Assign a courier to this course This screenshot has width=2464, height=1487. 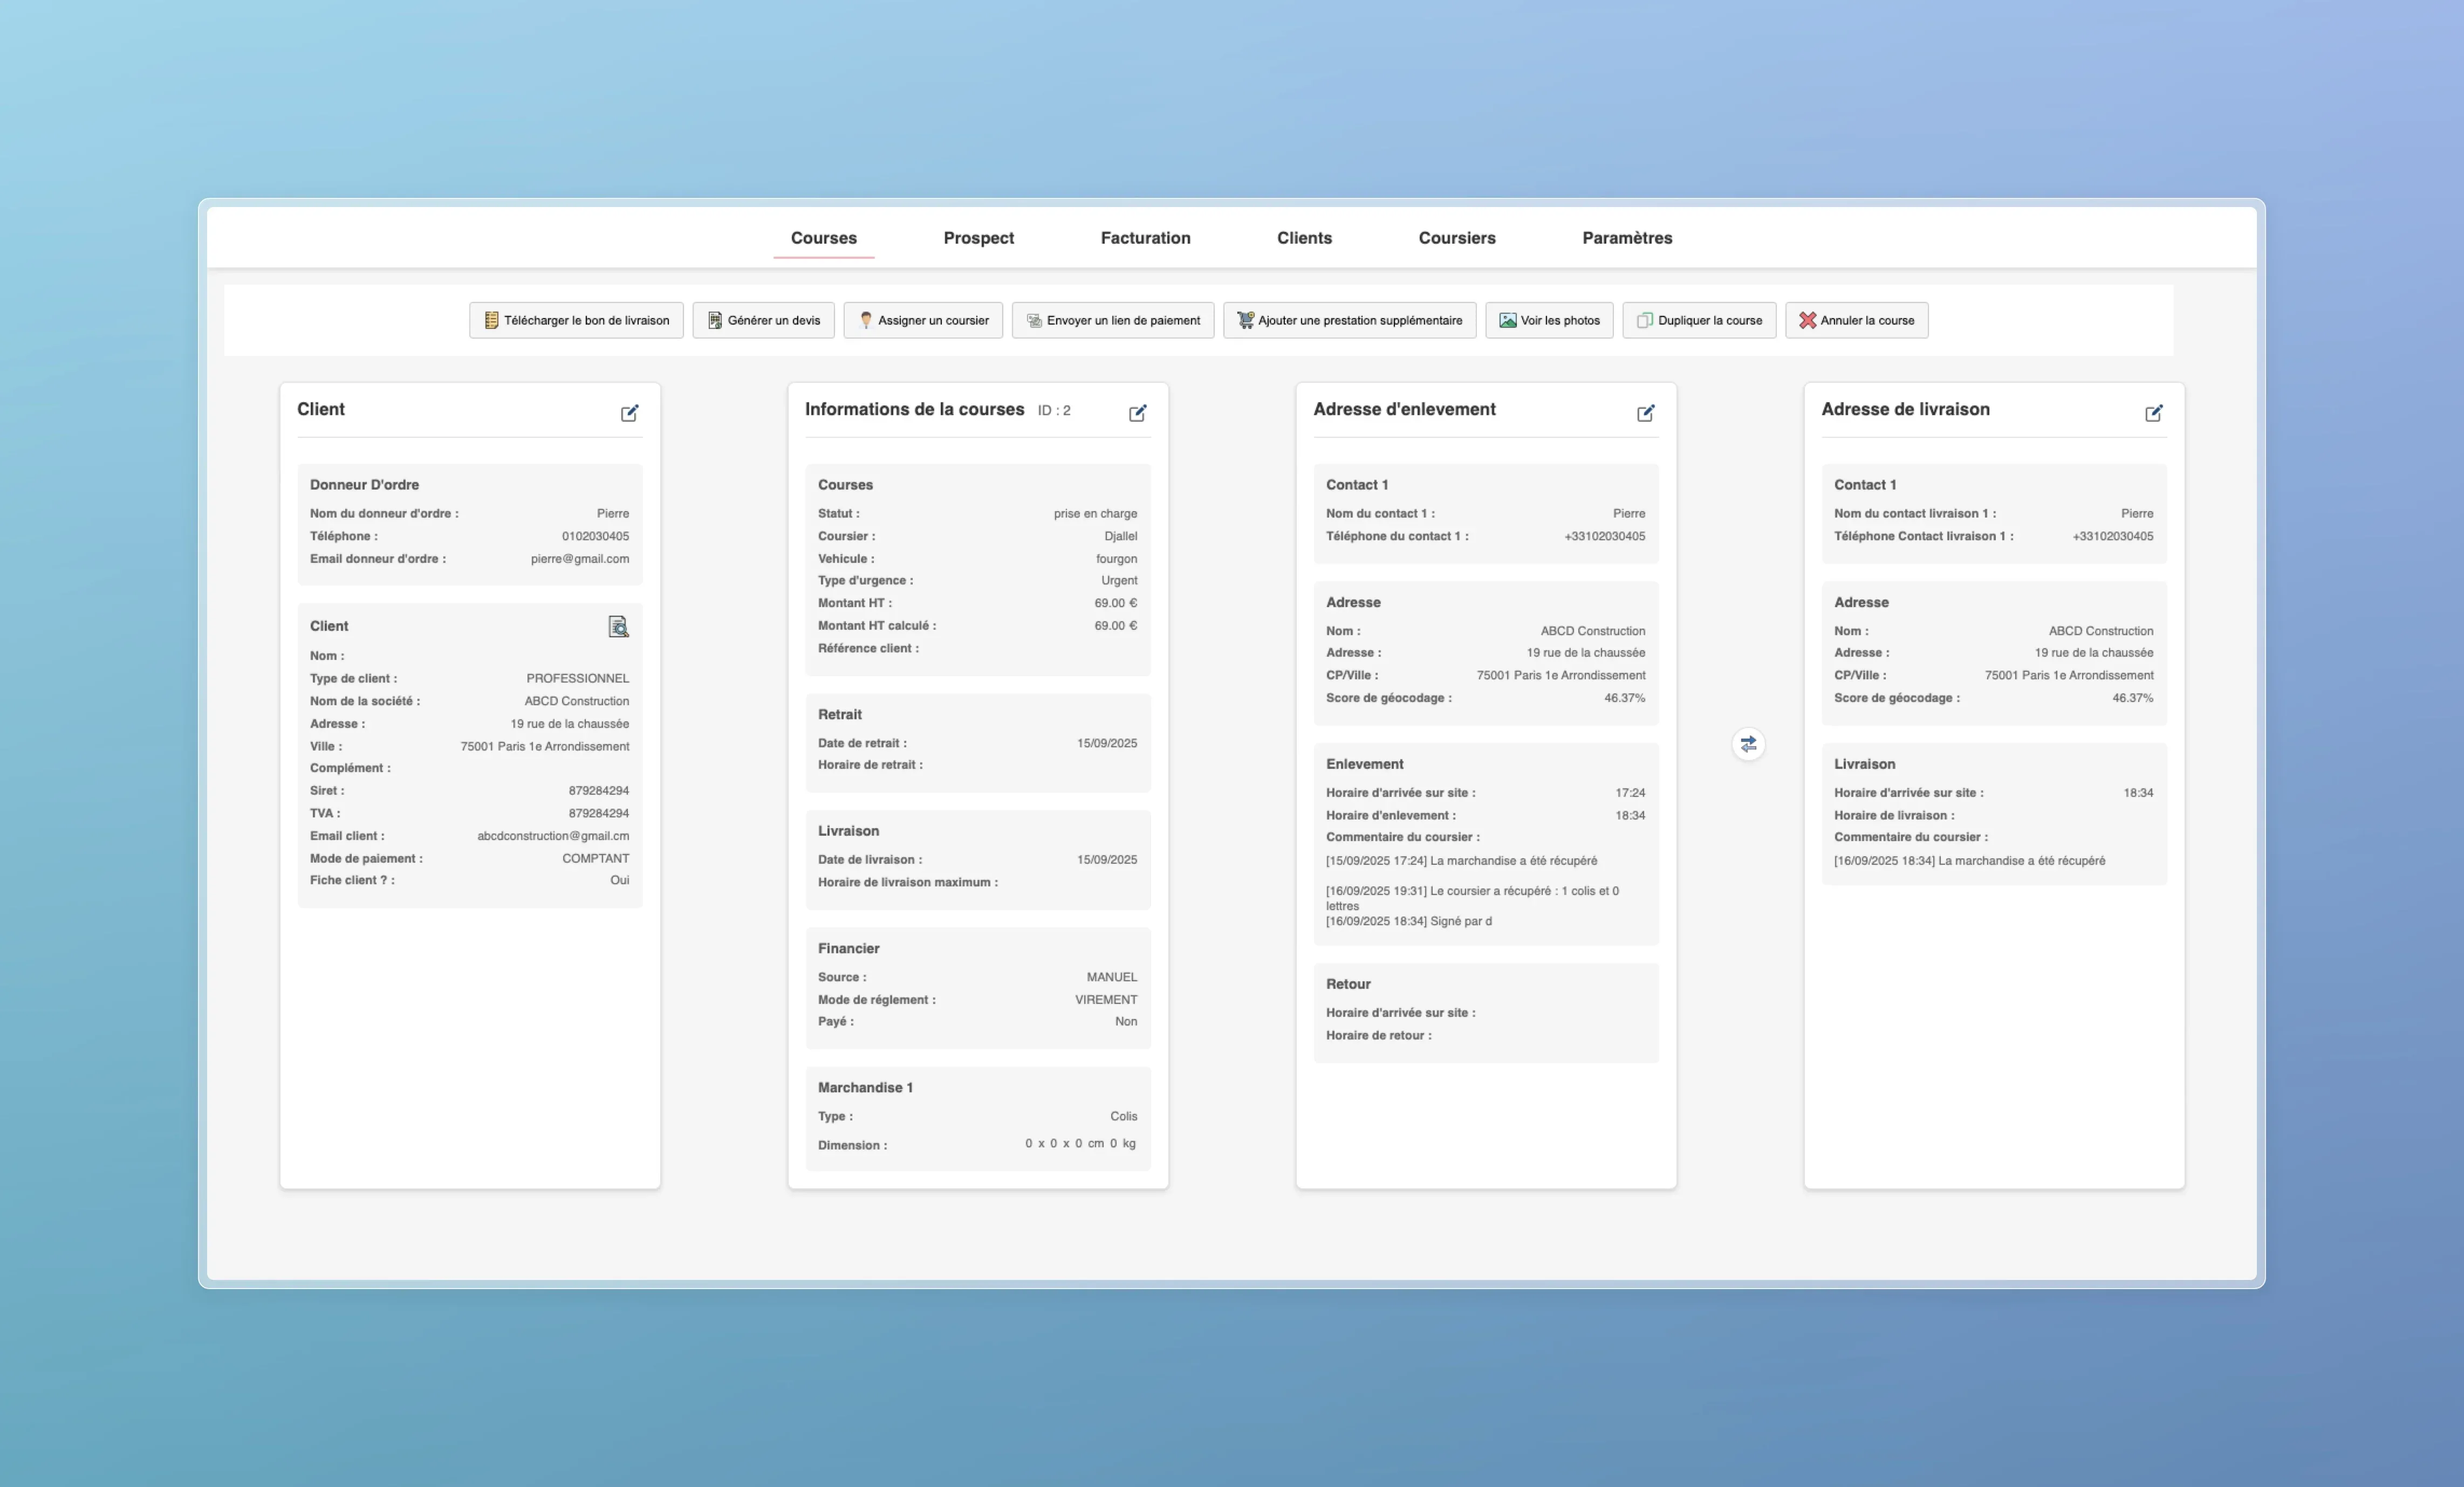click(x=922, y=321)
